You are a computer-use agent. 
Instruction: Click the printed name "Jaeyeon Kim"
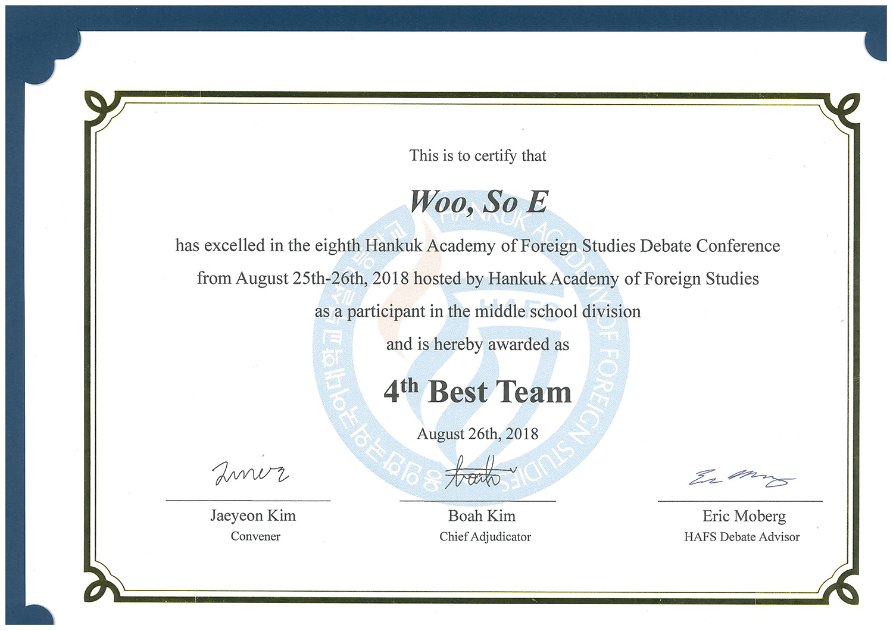pos(253,516)
